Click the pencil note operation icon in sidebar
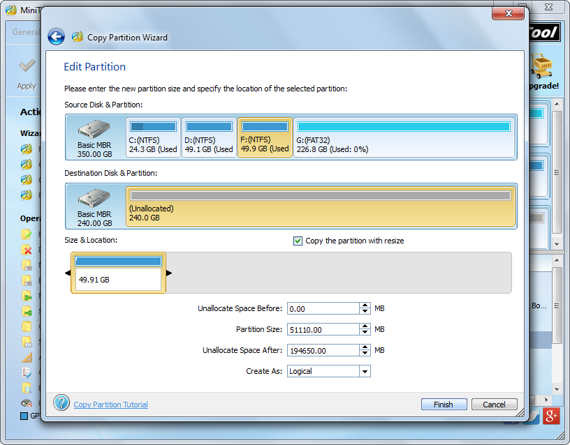The width and height of the screenshot is (570, 445). click(27, 234)
